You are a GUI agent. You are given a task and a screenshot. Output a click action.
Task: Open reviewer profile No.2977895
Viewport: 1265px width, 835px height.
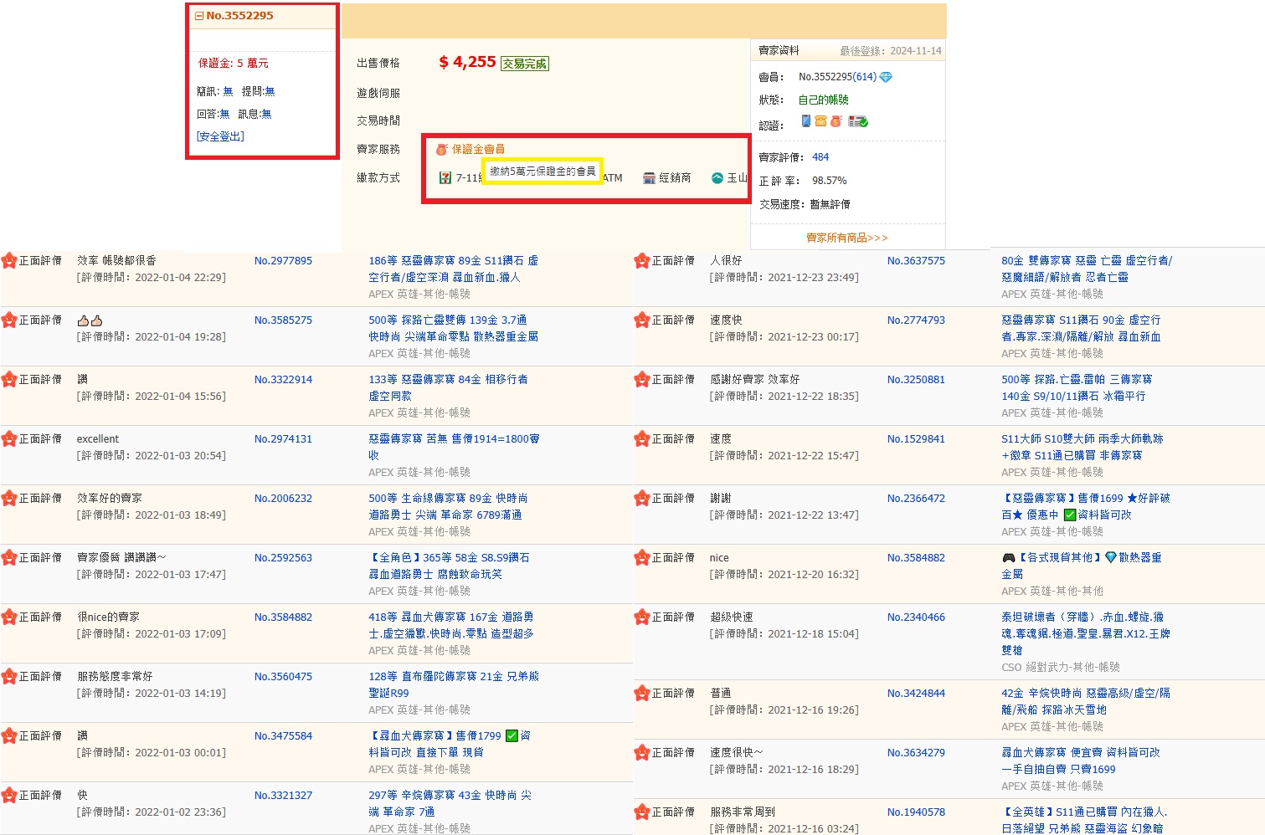(x=283, y=261)
